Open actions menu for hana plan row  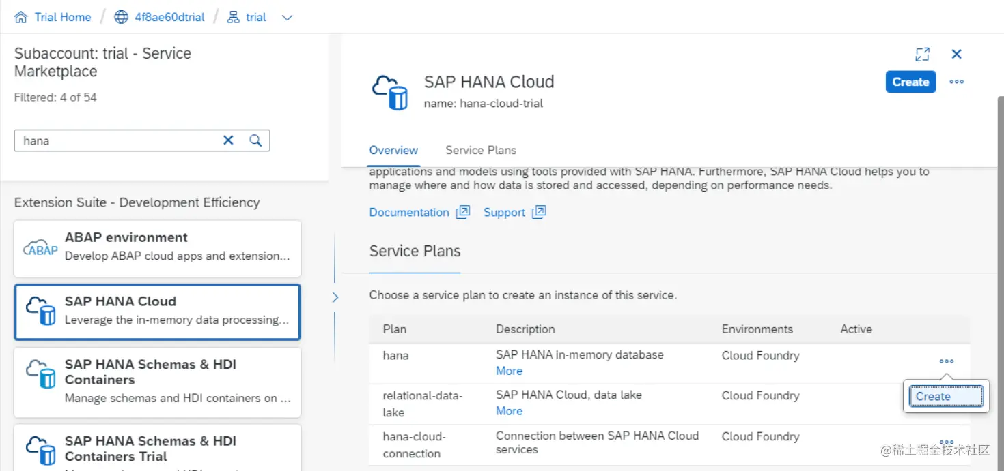(946, 361)
